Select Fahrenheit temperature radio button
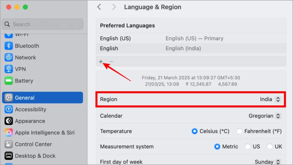This screenshot has width=293, height=165. pos(239,131)
